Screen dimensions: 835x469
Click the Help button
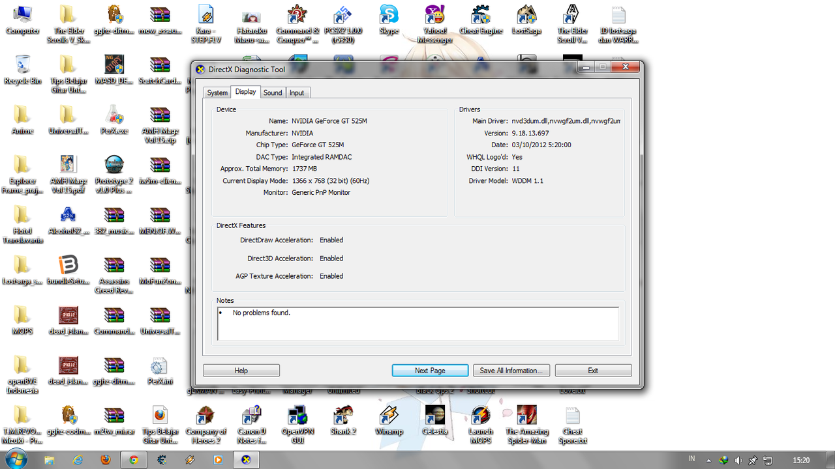(241, 371)
